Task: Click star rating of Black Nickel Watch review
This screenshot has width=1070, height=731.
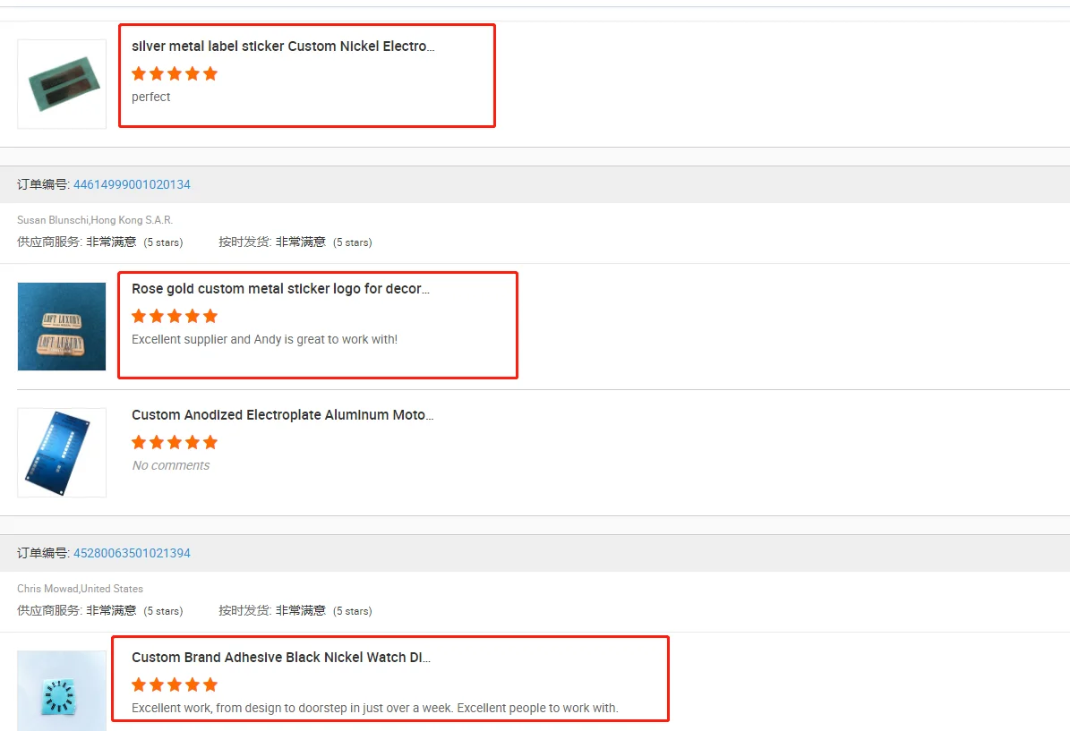Action: (175, 684)
